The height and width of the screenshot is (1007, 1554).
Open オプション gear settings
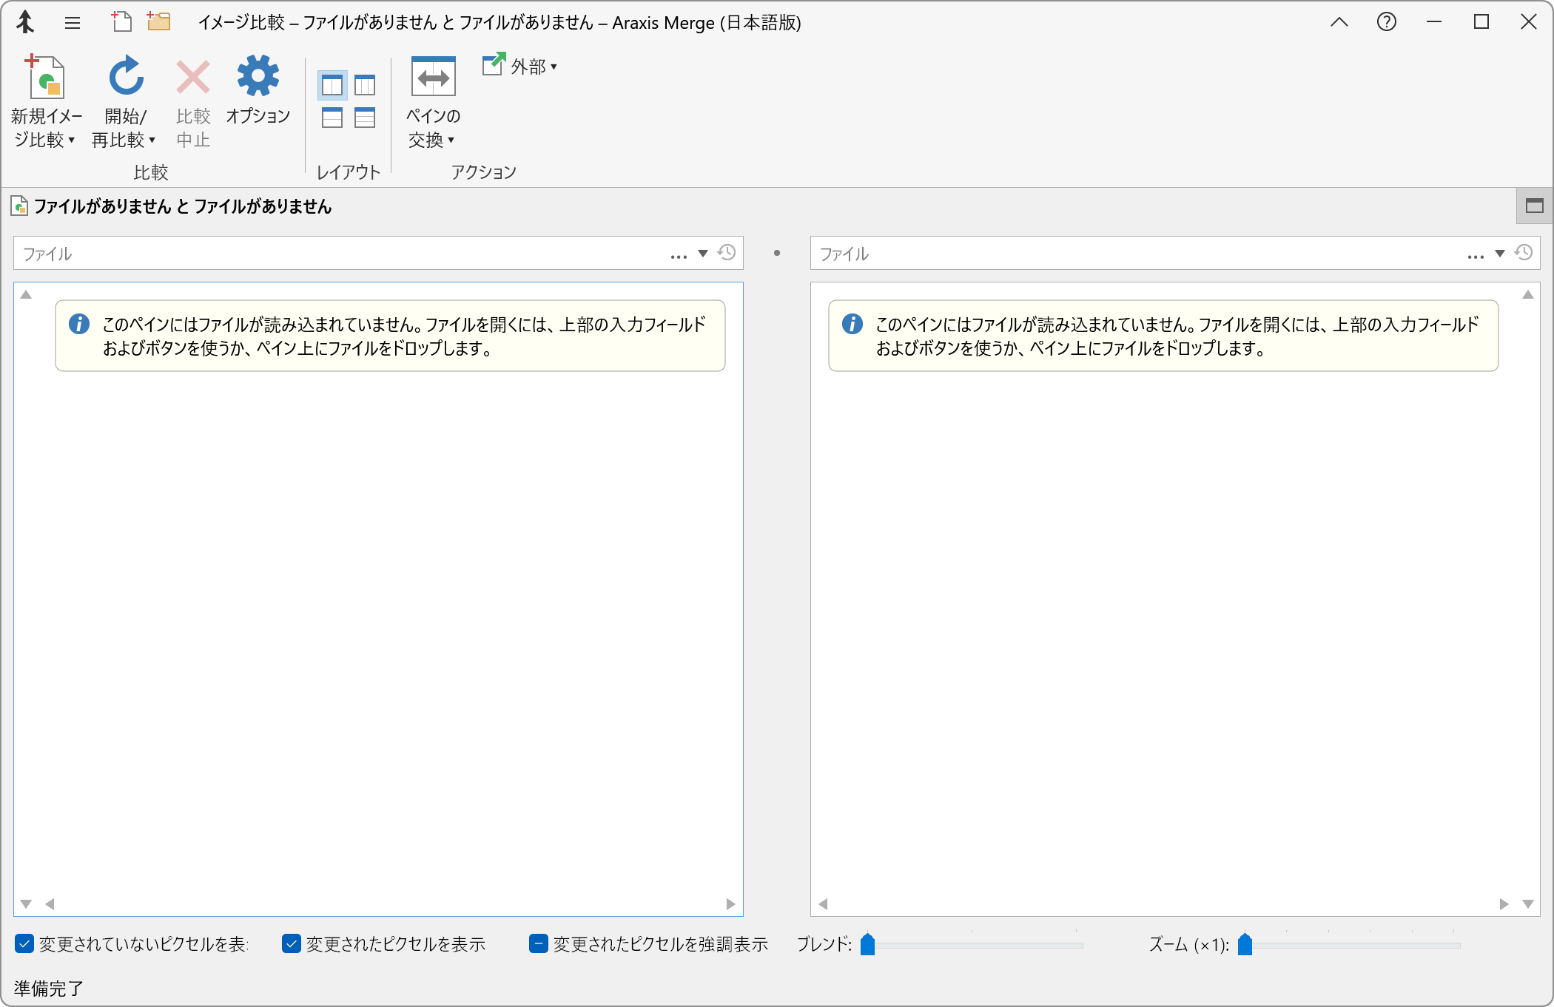point(258,75)
